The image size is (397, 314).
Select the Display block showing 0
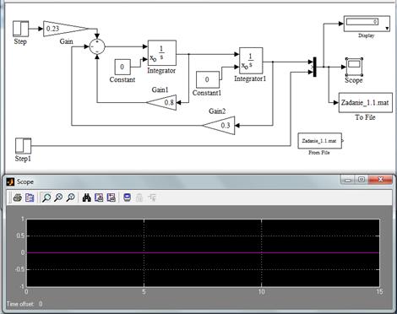coord(367,24)
